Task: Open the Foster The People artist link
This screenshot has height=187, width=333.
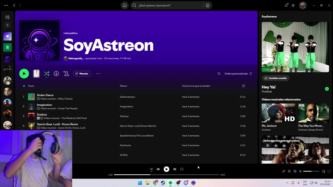Action: coord(68,109)
